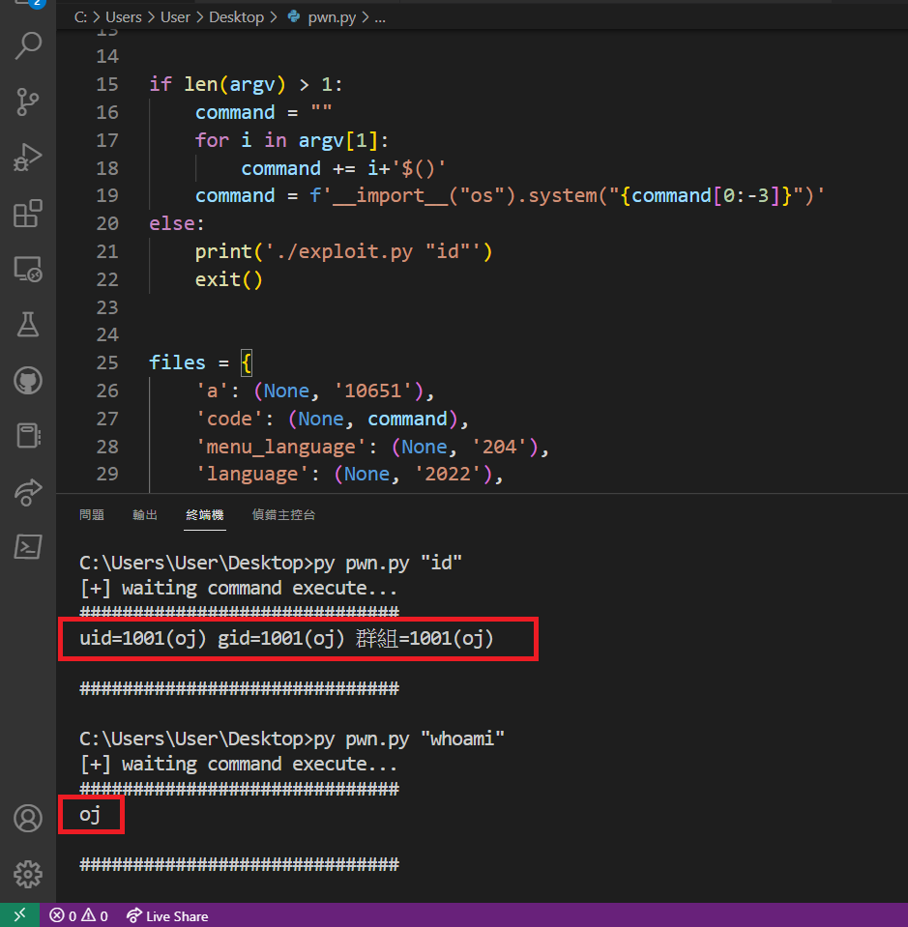
Task: Open the GitHub view
Action: [28, 381]
